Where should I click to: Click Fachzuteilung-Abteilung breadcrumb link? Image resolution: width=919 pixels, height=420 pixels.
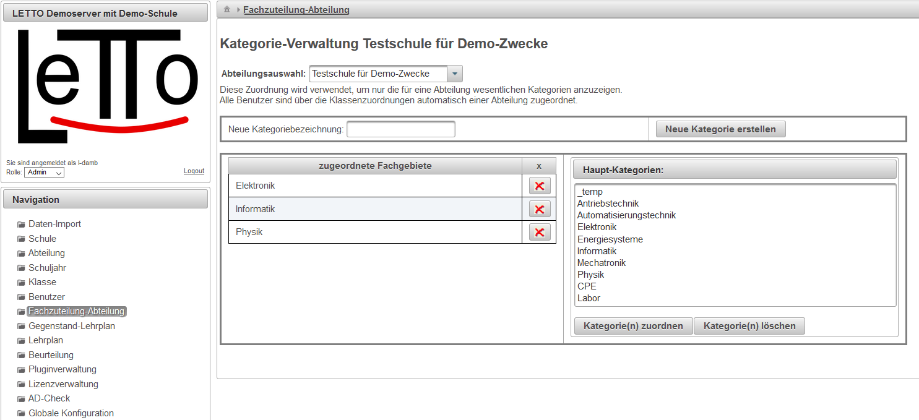click(x=296, y=9)
